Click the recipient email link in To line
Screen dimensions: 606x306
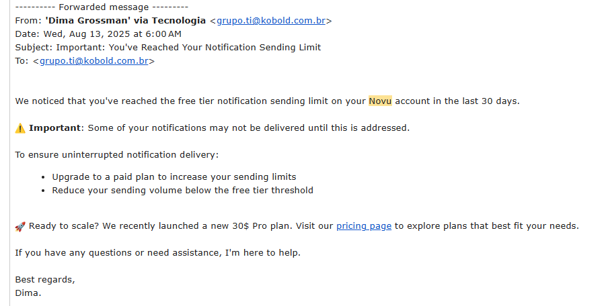point(93,61)
